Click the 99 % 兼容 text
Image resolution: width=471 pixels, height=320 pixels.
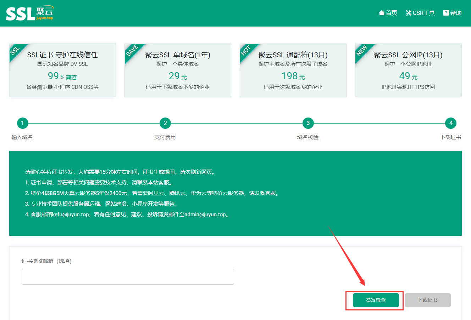coord(62,76)
